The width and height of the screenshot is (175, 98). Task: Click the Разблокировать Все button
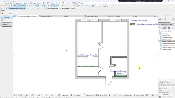[52, 8]
